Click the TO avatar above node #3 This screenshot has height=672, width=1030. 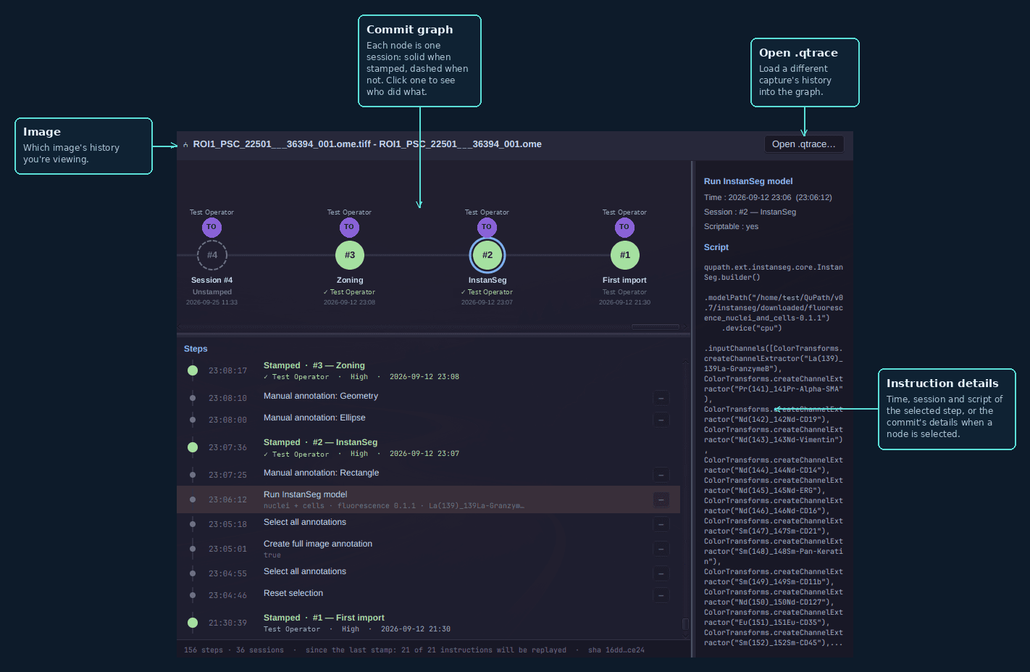click(x=349, y=227)
